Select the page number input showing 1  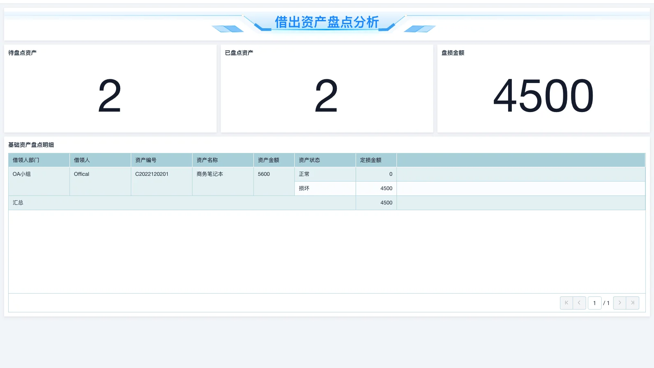coord(594,303)
